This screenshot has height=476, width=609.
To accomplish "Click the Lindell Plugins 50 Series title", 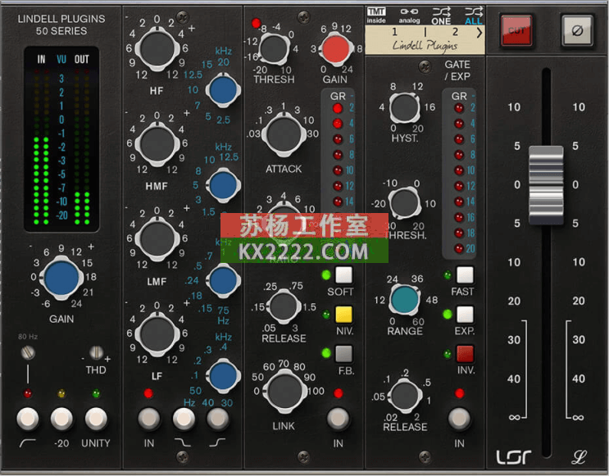I will [61, 25].
